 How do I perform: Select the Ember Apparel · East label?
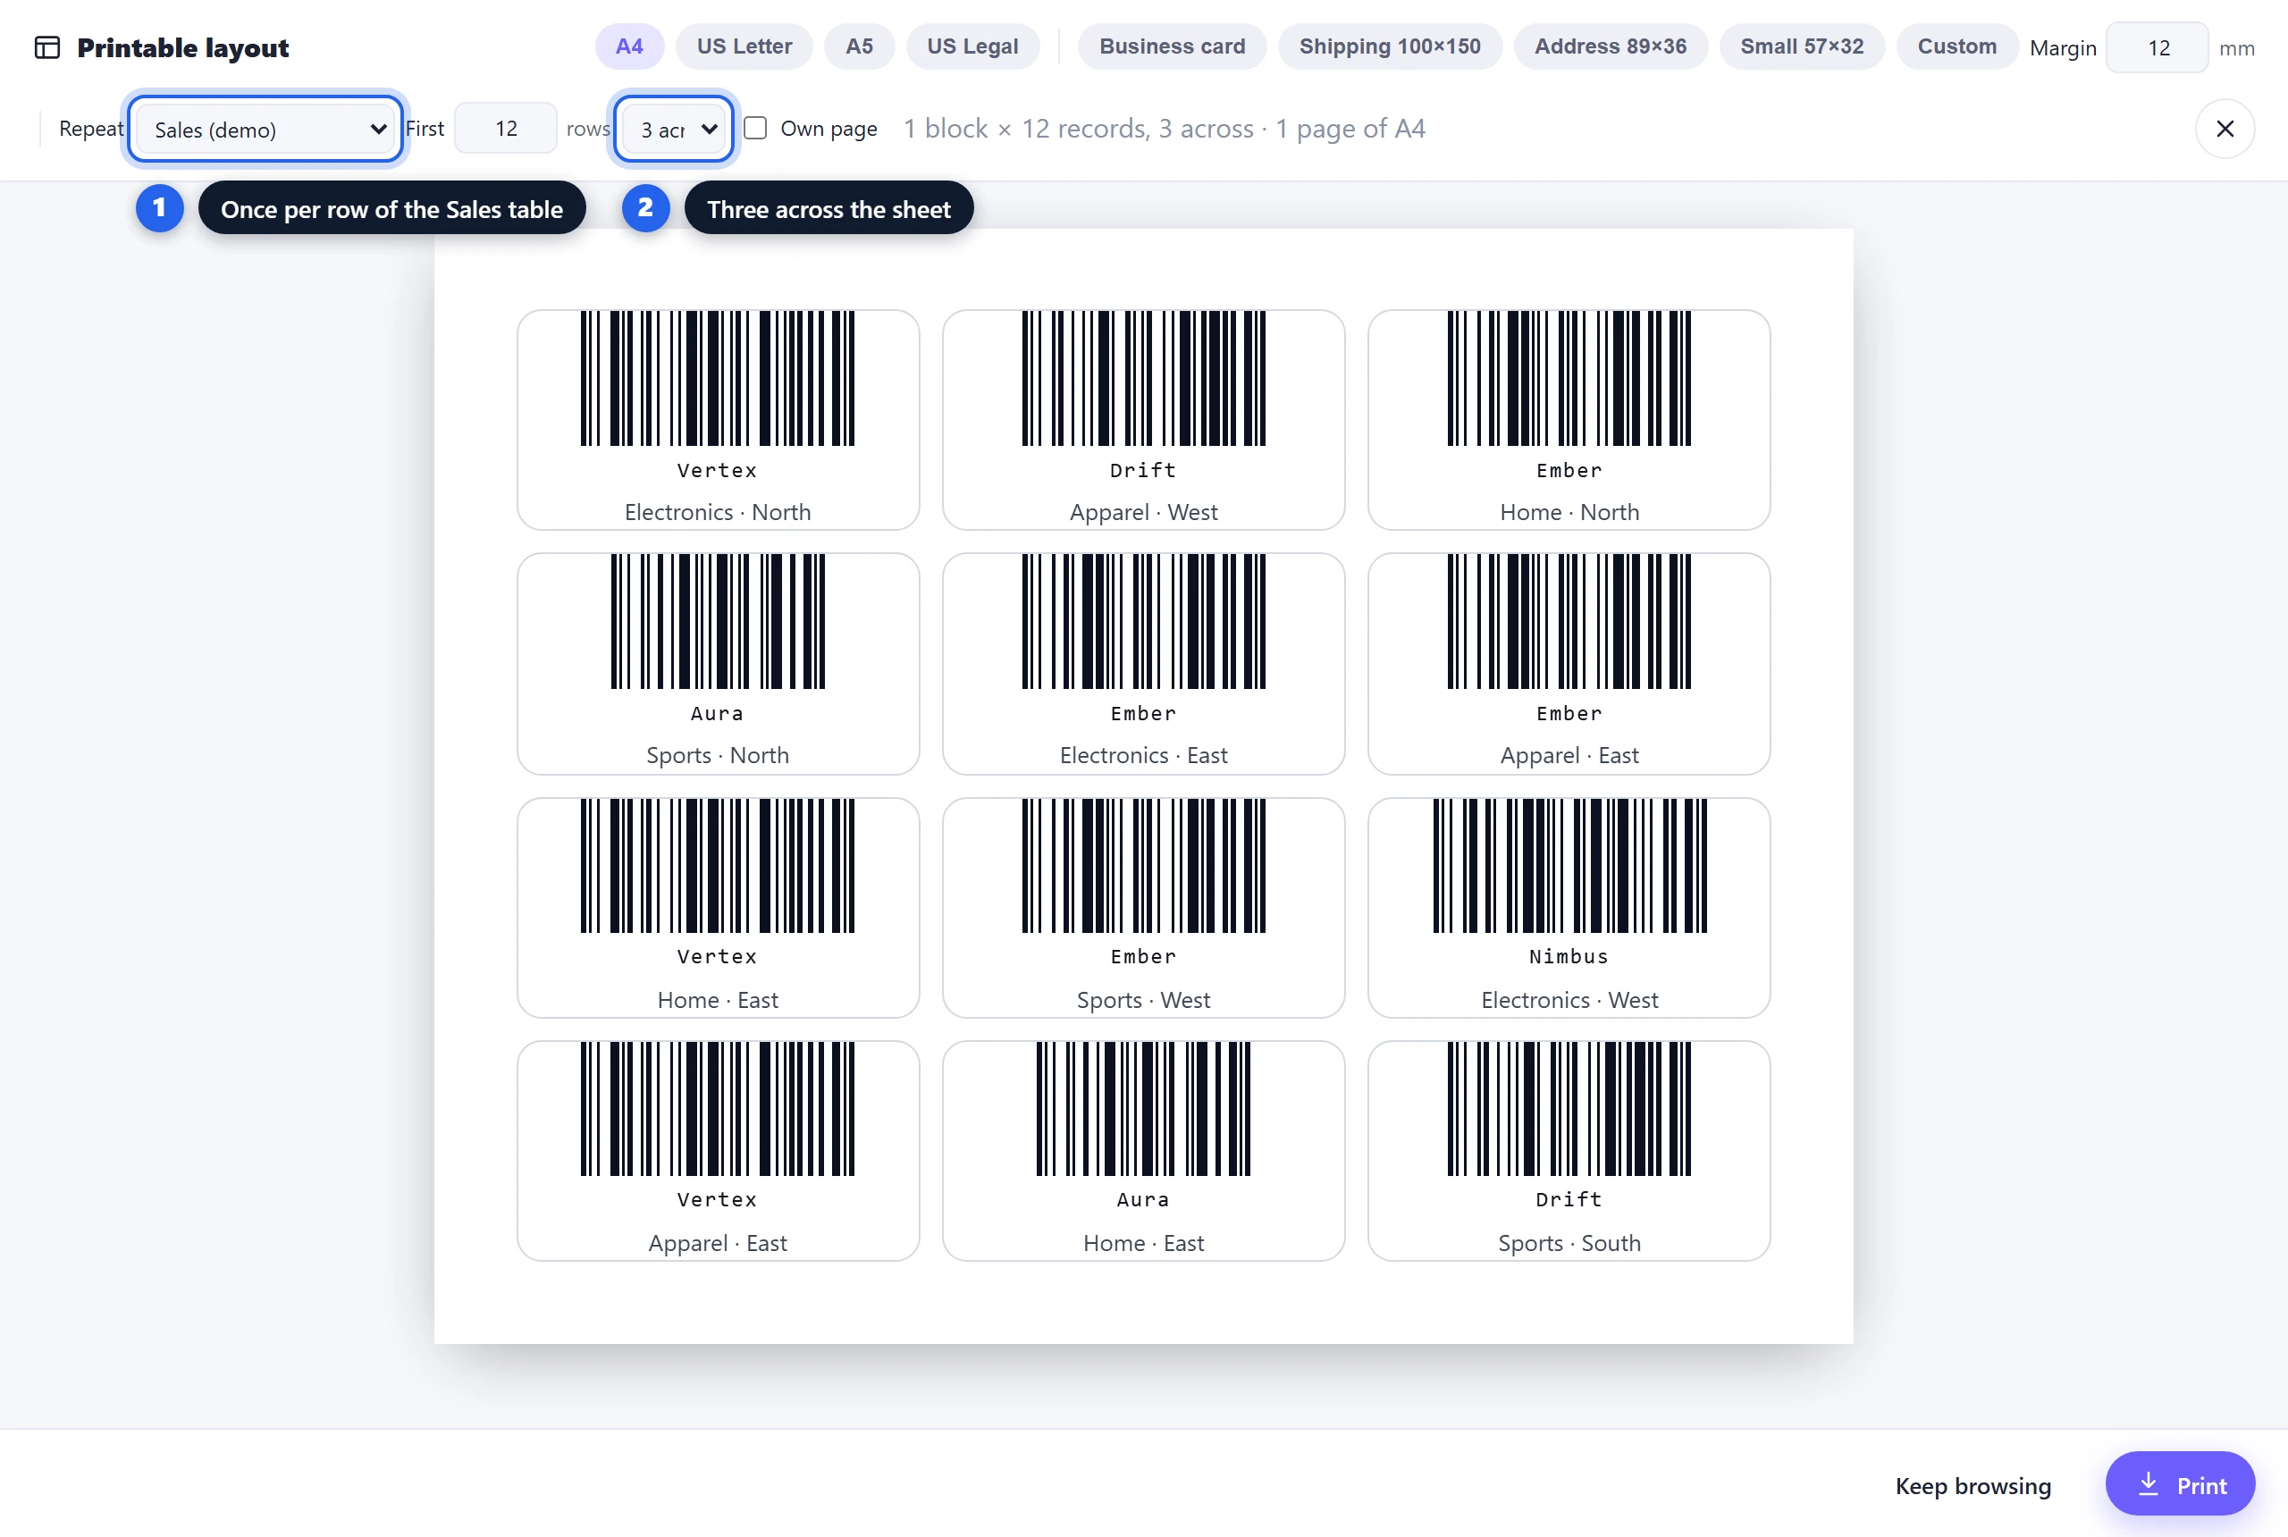coord(1569,664)
